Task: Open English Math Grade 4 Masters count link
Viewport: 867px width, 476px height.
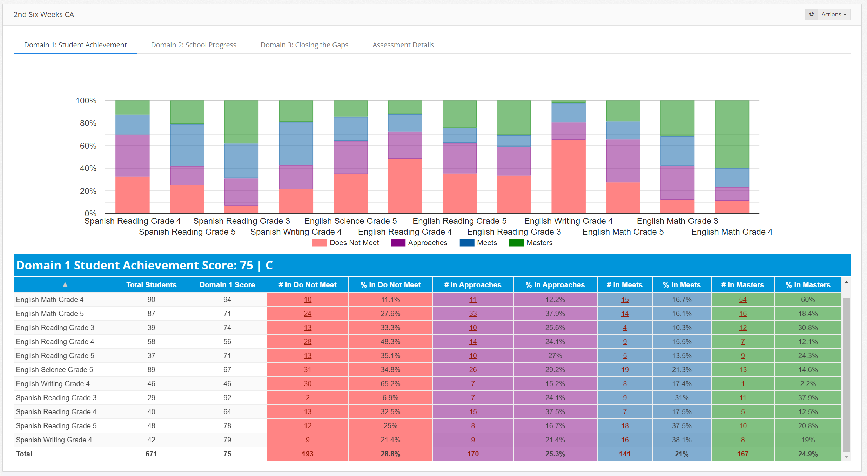Action: pyautogui.click(x=742, y=300)
